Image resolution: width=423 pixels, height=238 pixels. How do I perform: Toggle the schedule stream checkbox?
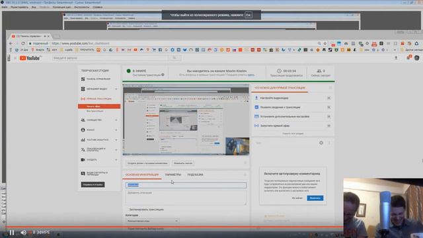pyautogui.click(x=127, y=210)
